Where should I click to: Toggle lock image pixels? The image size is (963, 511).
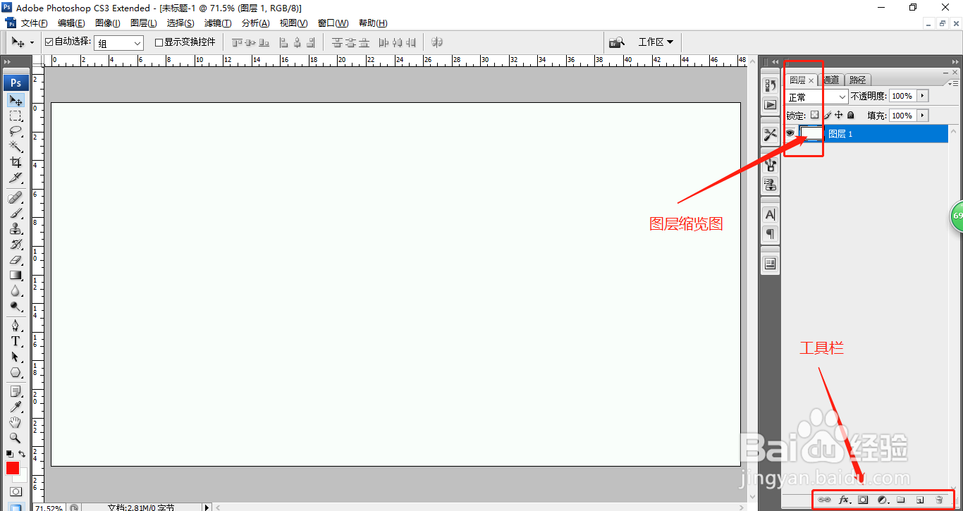tap(828, 115)
